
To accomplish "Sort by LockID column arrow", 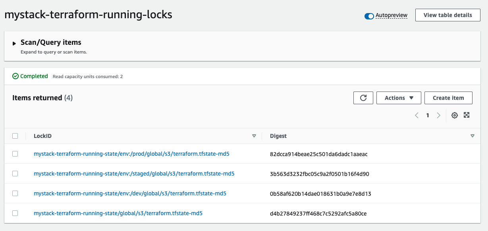I will [x=254, y=136].
